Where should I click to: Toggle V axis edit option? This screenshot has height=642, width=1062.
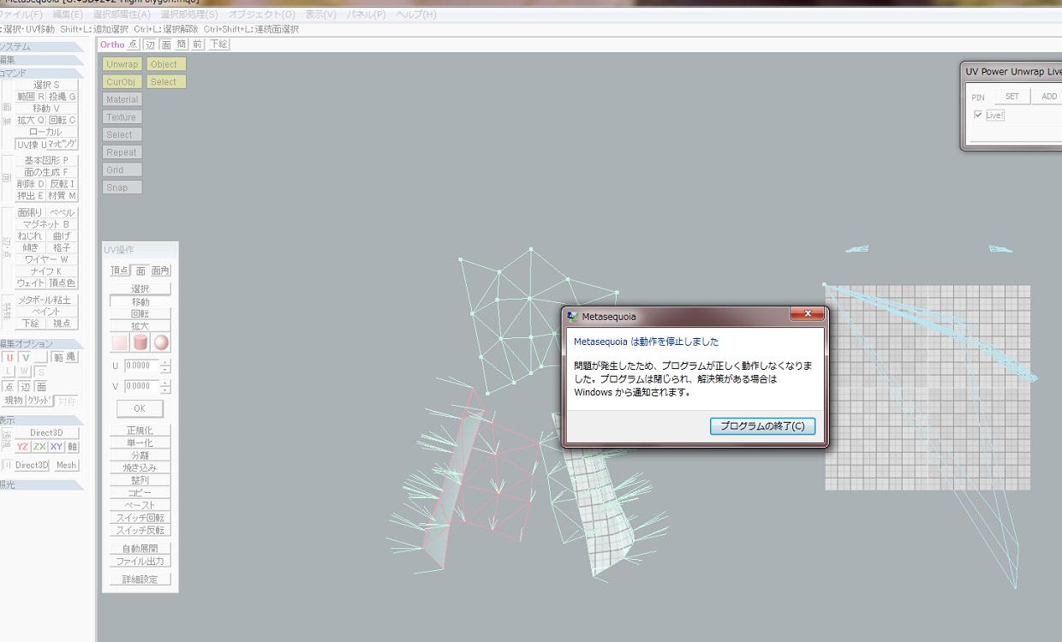(26, 357)
